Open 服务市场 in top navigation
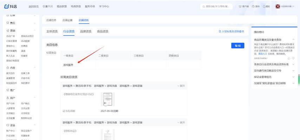300x140 pixels. [x=90, y=7]
